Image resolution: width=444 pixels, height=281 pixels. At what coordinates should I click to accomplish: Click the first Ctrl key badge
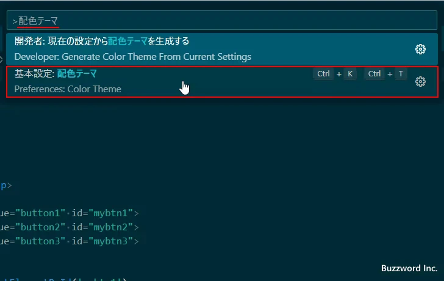(323, 74)
